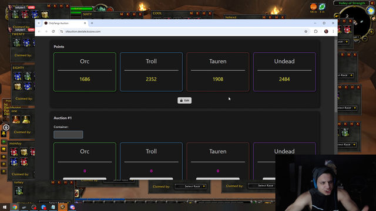The height and width of the screenshot is (211, 376).
Task: Click the Auction #1 Tauren bid value
Action: click(x=218, y=171)
